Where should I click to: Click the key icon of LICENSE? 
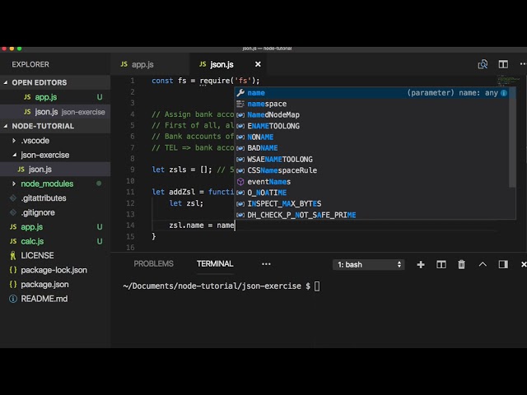[13, 256]
